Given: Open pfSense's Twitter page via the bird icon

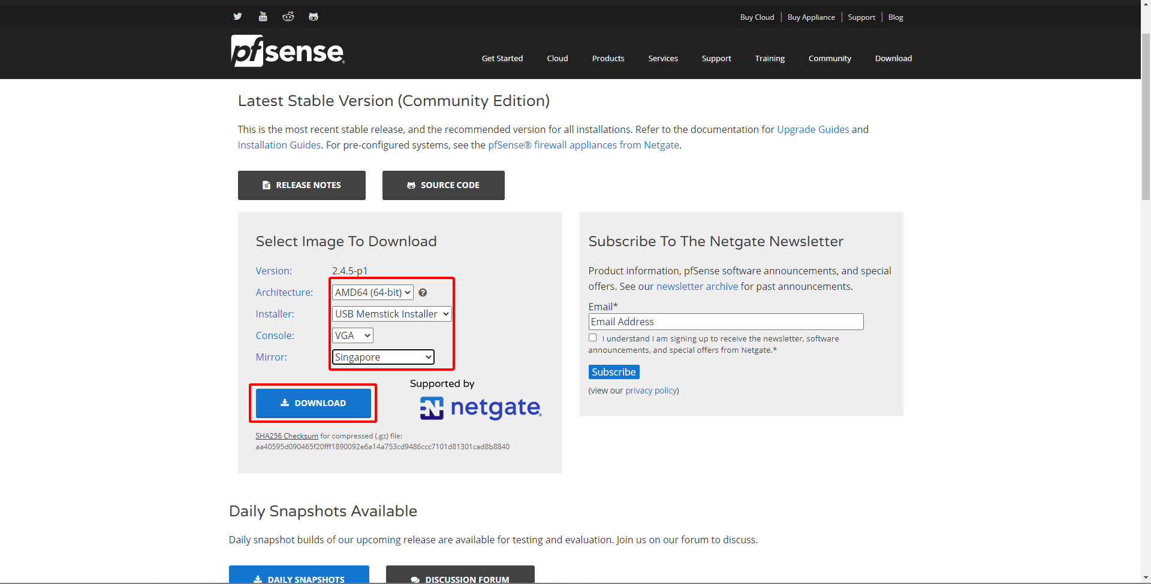Looking at the screenshot, I should (x=237, y=16).
